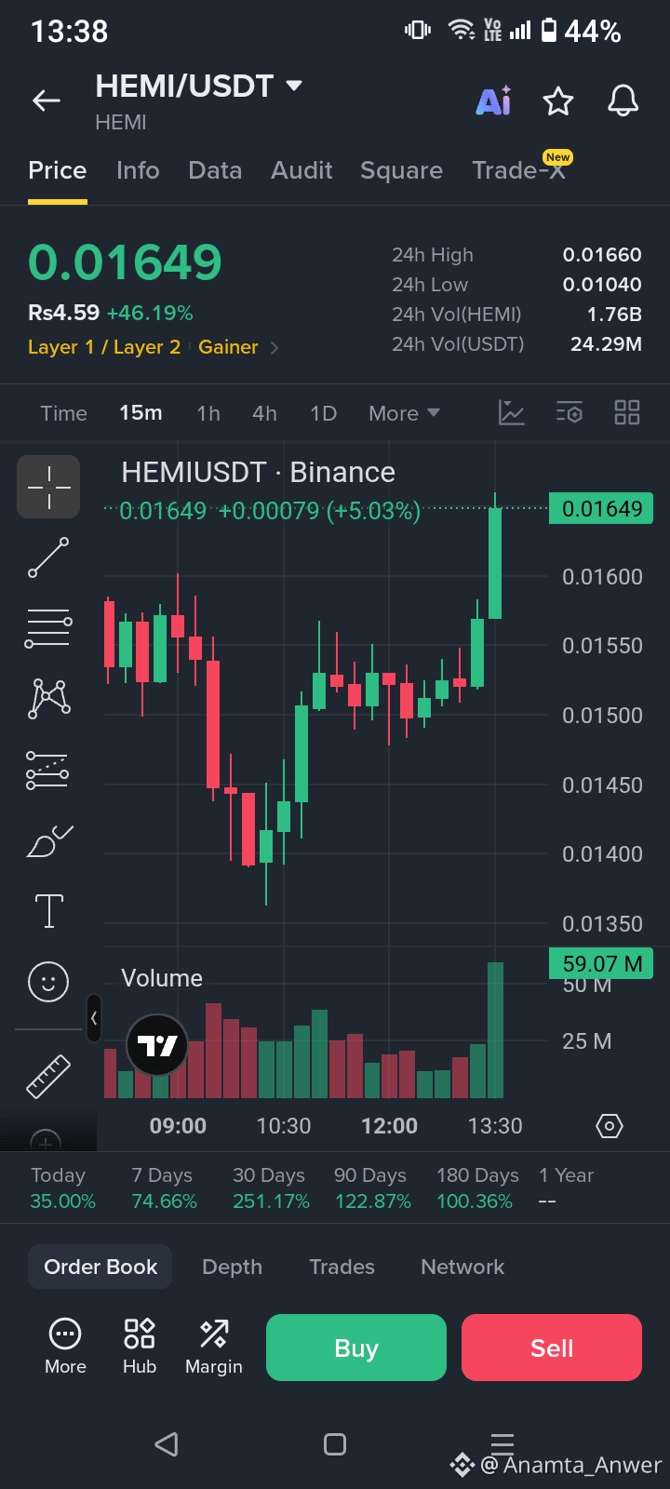Click the Volume indicator title
The image size is (670, 1489).
point(162,978)
